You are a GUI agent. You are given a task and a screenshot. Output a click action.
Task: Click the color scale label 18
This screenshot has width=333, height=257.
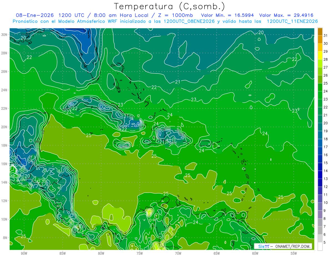[326, 139]
